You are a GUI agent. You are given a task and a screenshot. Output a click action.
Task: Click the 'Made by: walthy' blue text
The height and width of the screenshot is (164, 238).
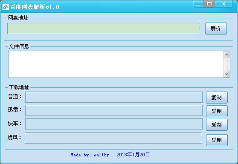pos(90,155)
